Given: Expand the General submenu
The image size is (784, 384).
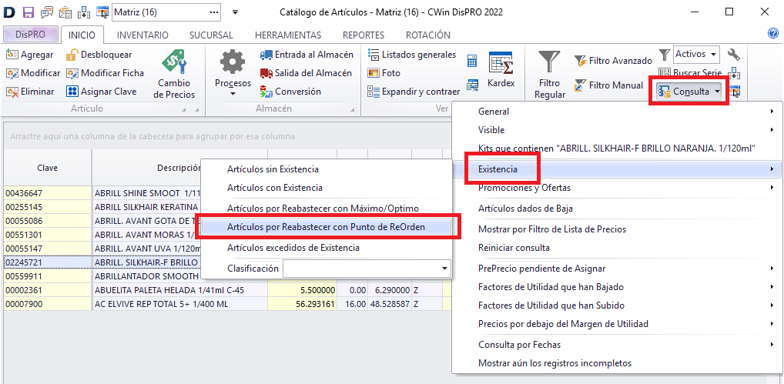Looking at the screenshot, I should (x=617, y=112).
